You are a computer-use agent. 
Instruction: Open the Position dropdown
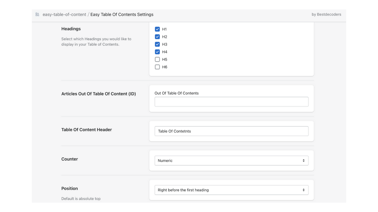232,190
